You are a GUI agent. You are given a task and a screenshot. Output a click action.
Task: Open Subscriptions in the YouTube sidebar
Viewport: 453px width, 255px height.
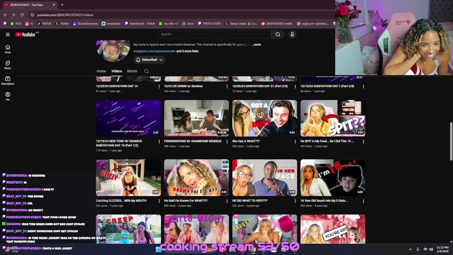7,80
